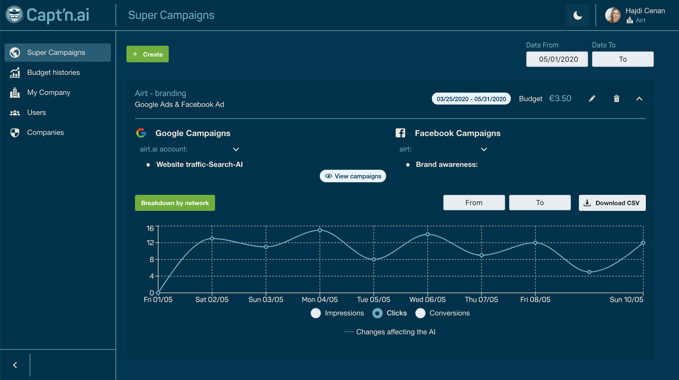Open Hajdi Cenan's profile avatar

613,15
